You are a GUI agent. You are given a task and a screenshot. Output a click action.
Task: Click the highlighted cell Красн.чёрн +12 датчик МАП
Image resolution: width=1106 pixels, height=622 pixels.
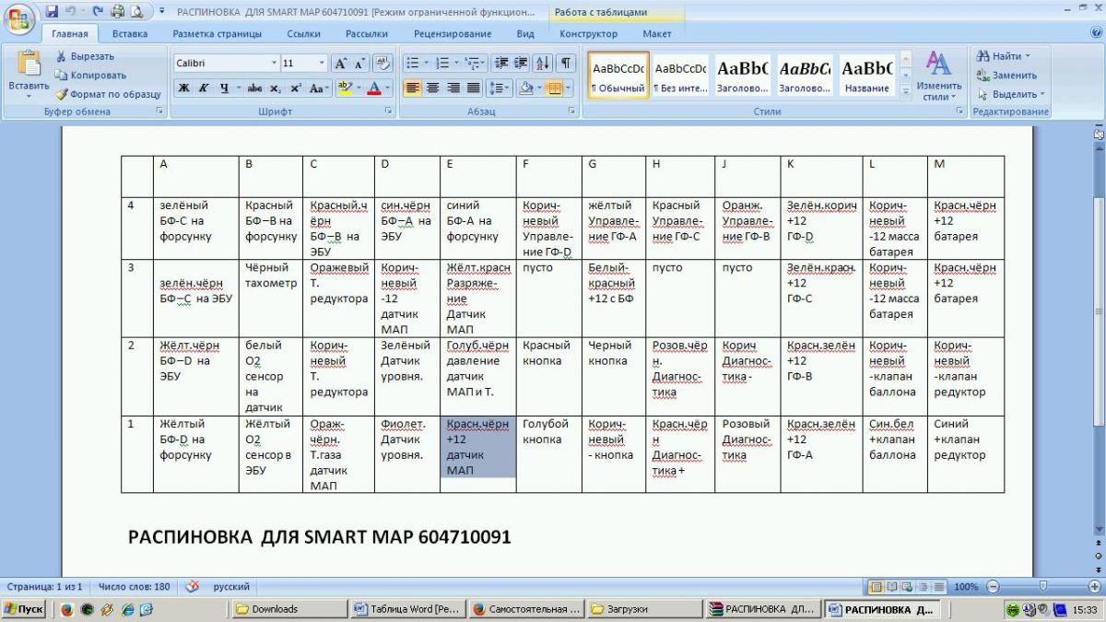(477, 447)
